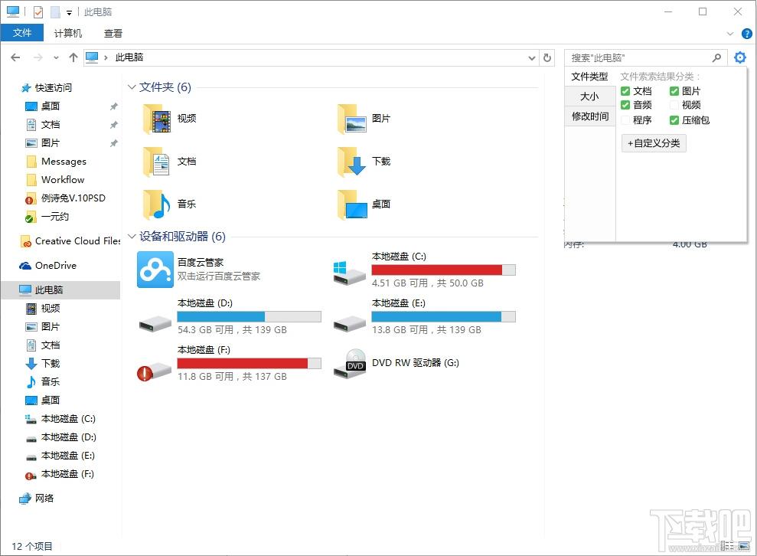
Task: Select 此电脑 in navigation pane
Action: pyautogui.click(x=60, y=289)
